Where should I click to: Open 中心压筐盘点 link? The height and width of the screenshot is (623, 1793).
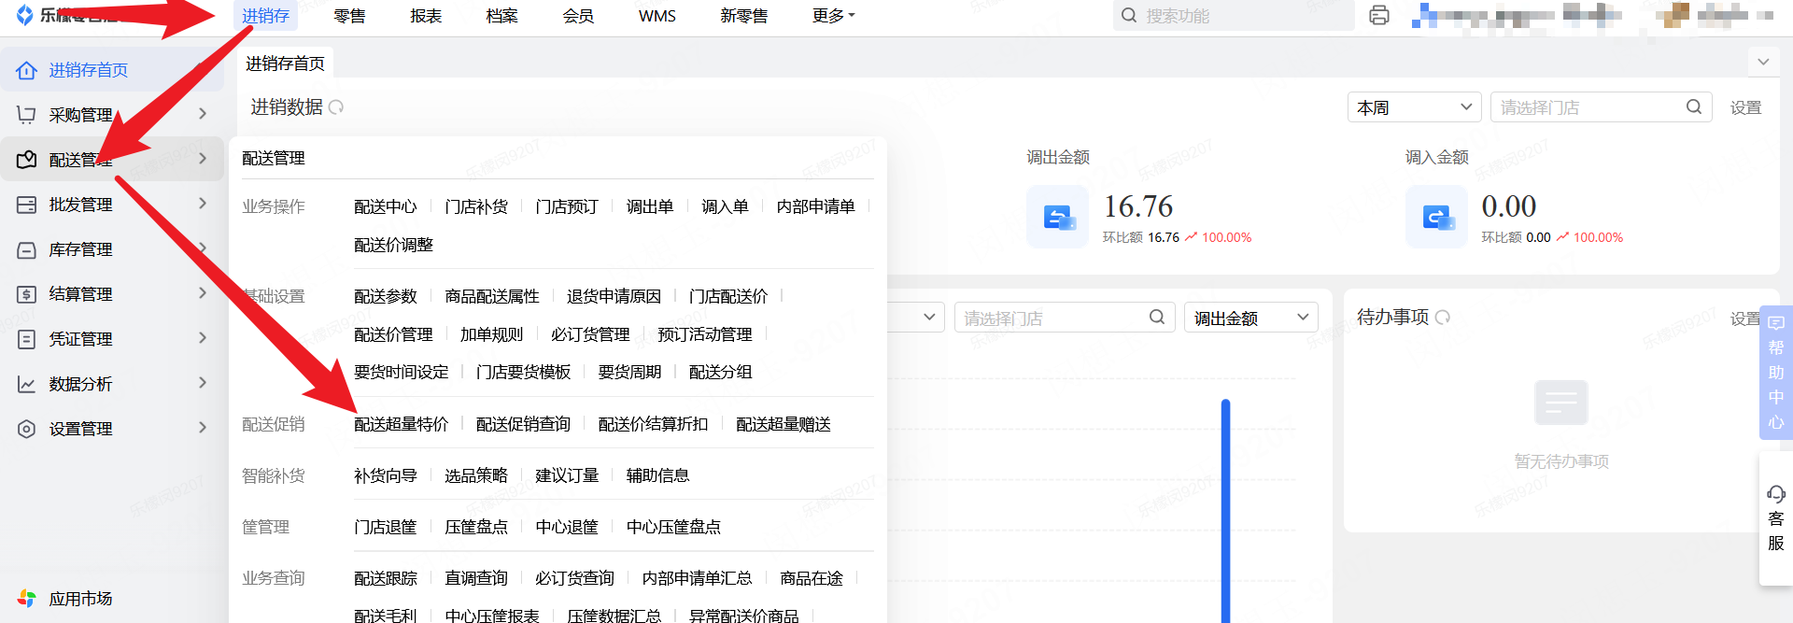pos(673,527)
